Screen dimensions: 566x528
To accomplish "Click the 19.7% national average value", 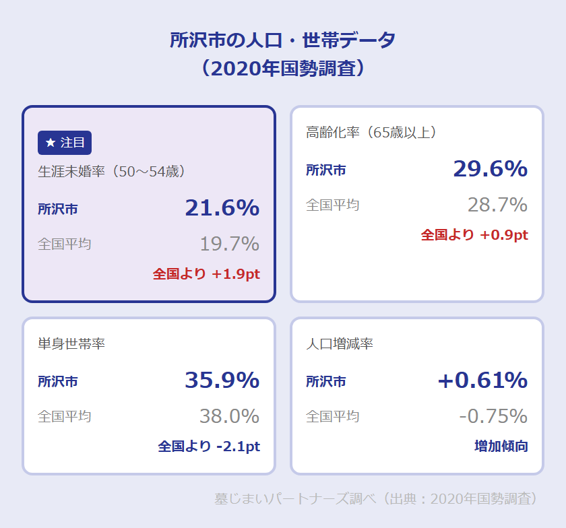I will click(229, 244).
